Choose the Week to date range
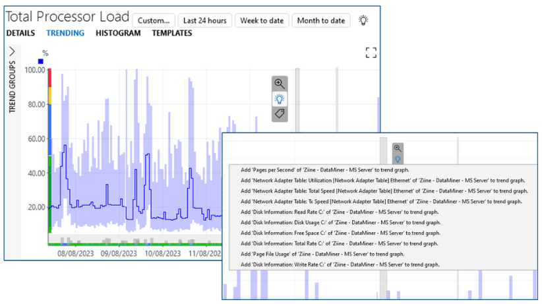542x304 pixels. [262, 20]
